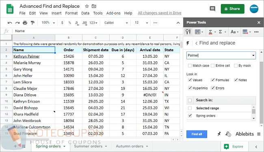Open the Power Tools Aa text dropdown

click(234, 32)
